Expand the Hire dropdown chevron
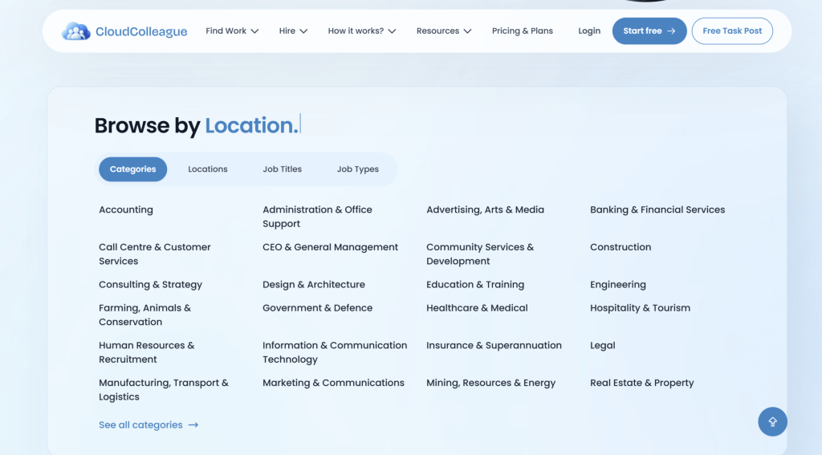 click(303, 31)
